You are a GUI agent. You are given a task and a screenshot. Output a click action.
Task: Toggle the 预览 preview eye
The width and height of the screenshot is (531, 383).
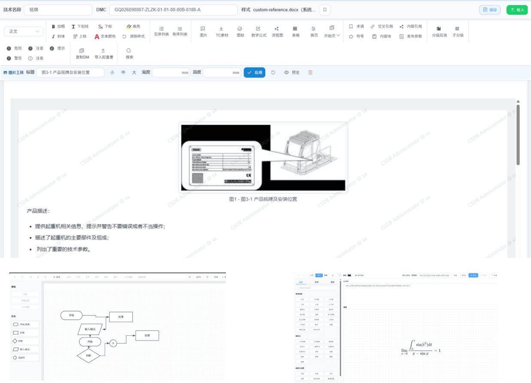(292, 73)
